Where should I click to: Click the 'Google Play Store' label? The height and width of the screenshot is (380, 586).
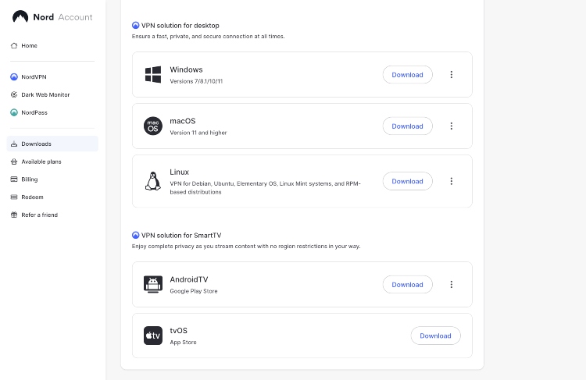(194, 291)
